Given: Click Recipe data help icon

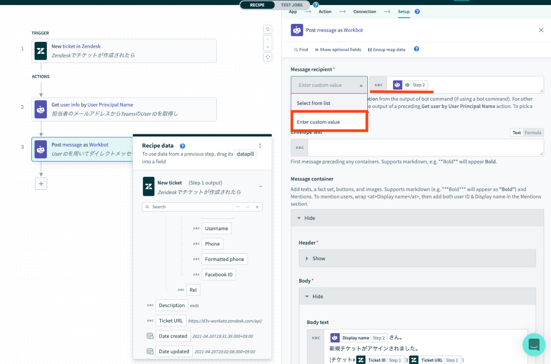Looking at the screenshot, I should (x=182, y=146).
